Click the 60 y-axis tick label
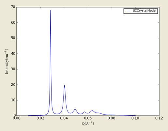Image resolution: width=168 pixels, height=131 pixels. tap(13, 22)
